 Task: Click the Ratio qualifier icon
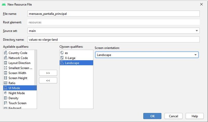(x=5, y=83)
